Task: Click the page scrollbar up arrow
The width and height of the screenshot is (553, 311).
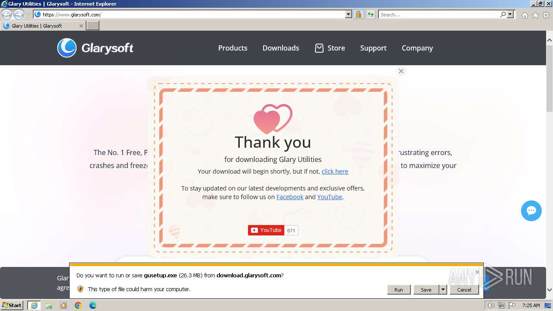Action: (x=550, y=40)
